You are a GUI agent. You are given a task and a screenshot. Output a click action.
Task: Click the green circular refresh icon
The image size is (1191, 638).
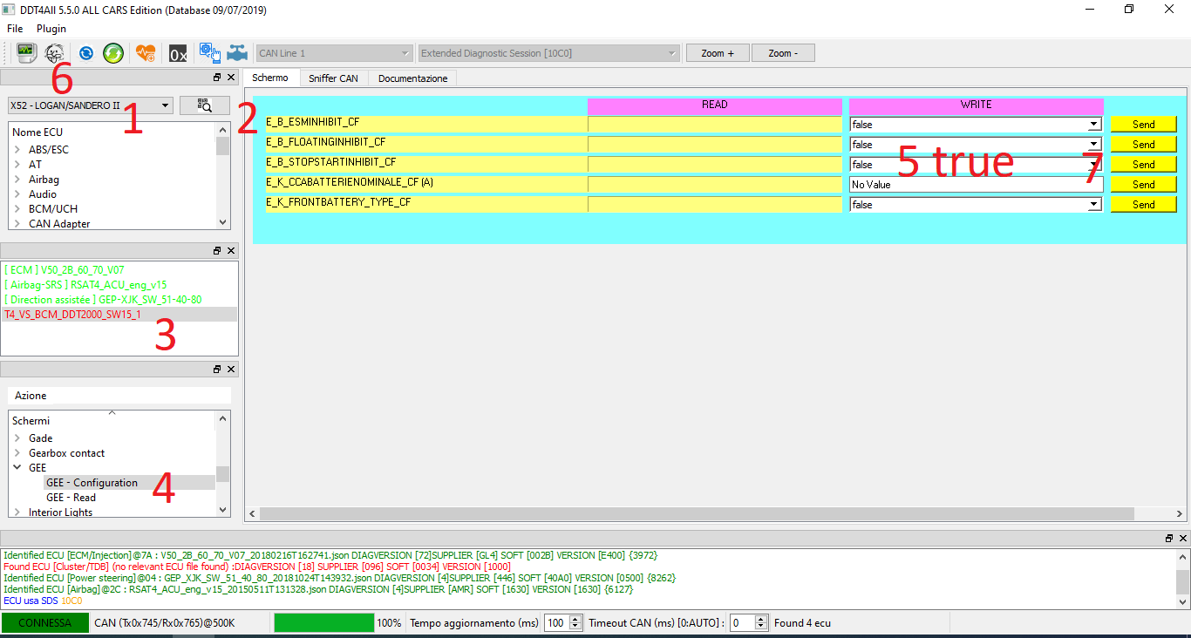click(x=113, y=53)
